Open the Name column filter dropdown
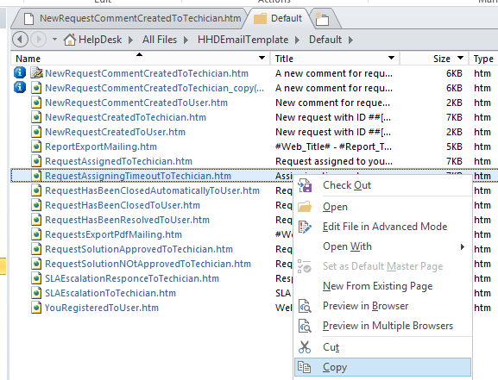Image resolution: width=498 pixels, height=380 pixels. tap(262, 58)
